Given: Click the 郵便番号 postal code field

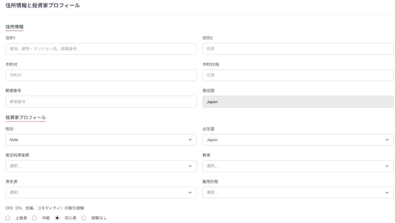Looking at the screenshot, I should [x=100, y=101].
